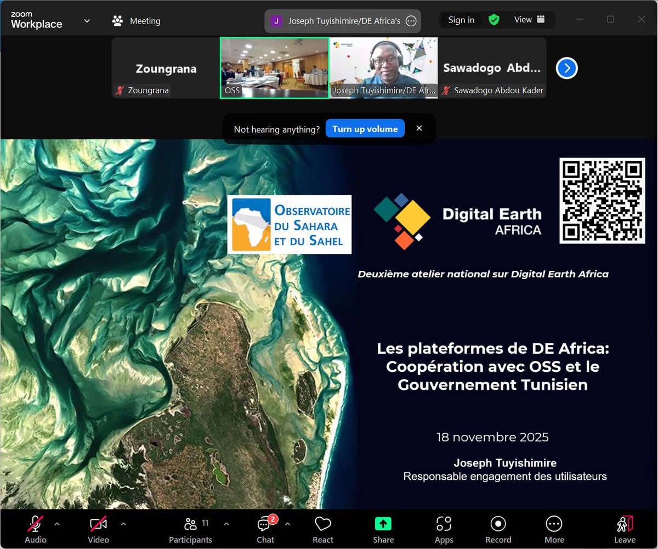Unmute audio using the Audio microphone icon
The width and height of the screenshot is (658, 549).
[x=35, y=524]
